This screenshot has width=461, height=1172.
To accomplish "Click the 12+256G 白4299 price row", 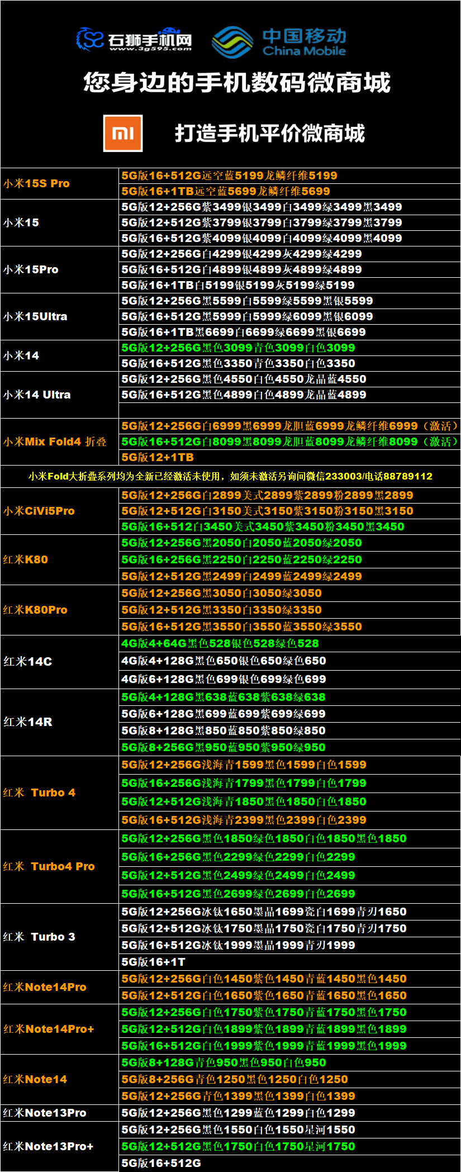I will (x=290, y=254).
